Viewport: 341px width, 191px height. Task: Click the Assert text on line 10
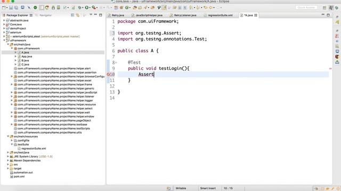click(146, 74)
